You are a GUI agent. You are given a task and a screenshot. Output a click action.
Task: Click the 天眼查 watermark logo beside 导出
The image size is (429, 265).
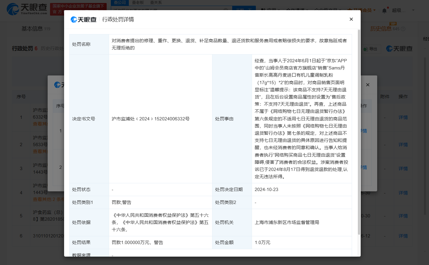pyautogui.click(x=399, y=49)
